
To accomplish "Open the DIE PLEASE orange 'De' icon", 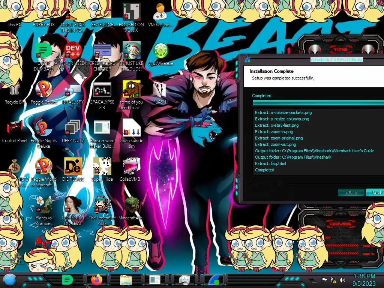I will click(73, 166).
